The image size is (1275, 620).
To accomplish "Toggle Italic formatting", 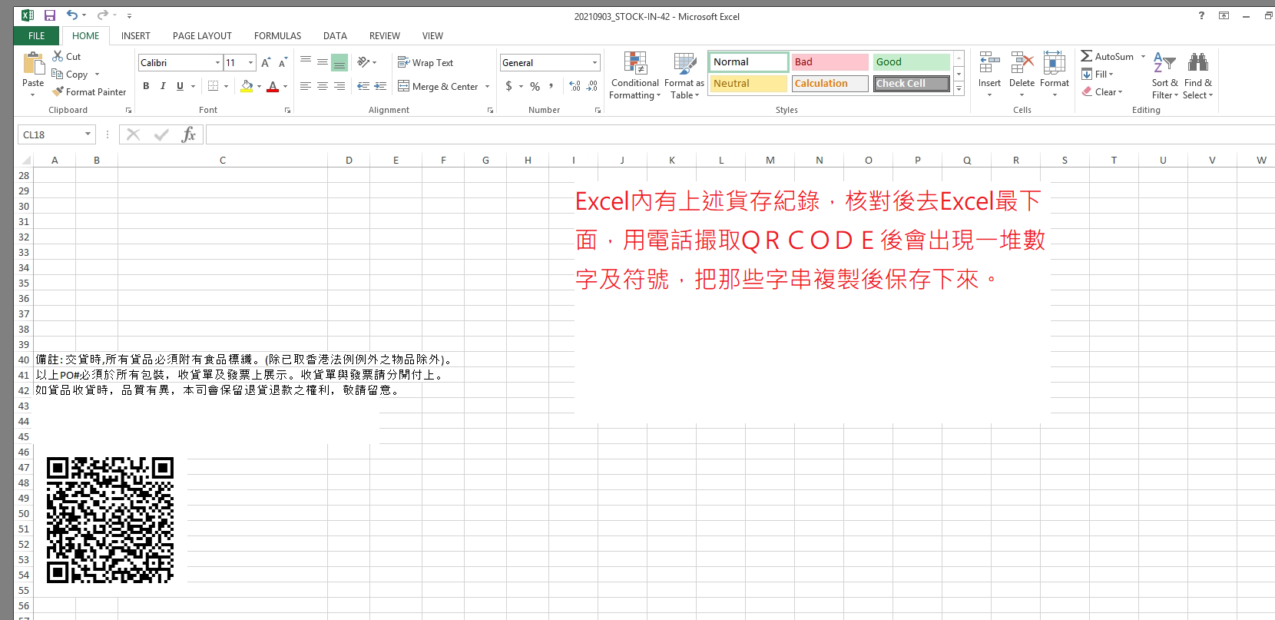I will point(163,86).
